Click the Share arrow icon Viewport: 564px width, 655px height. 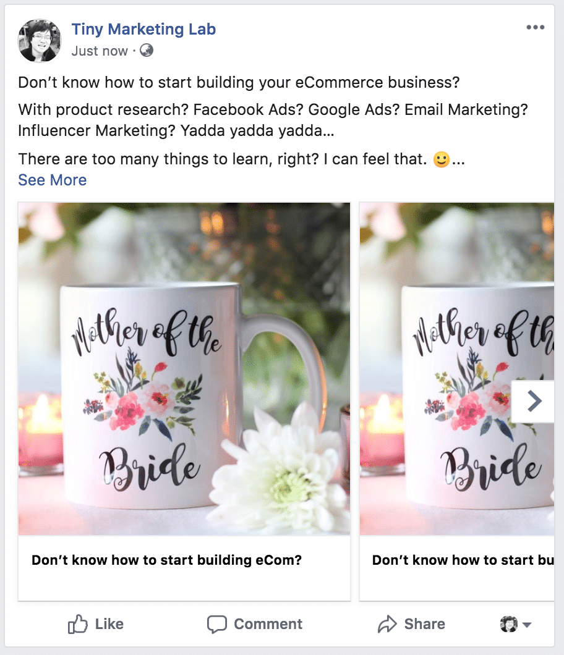pyautogui.click(x=387, y=624)
